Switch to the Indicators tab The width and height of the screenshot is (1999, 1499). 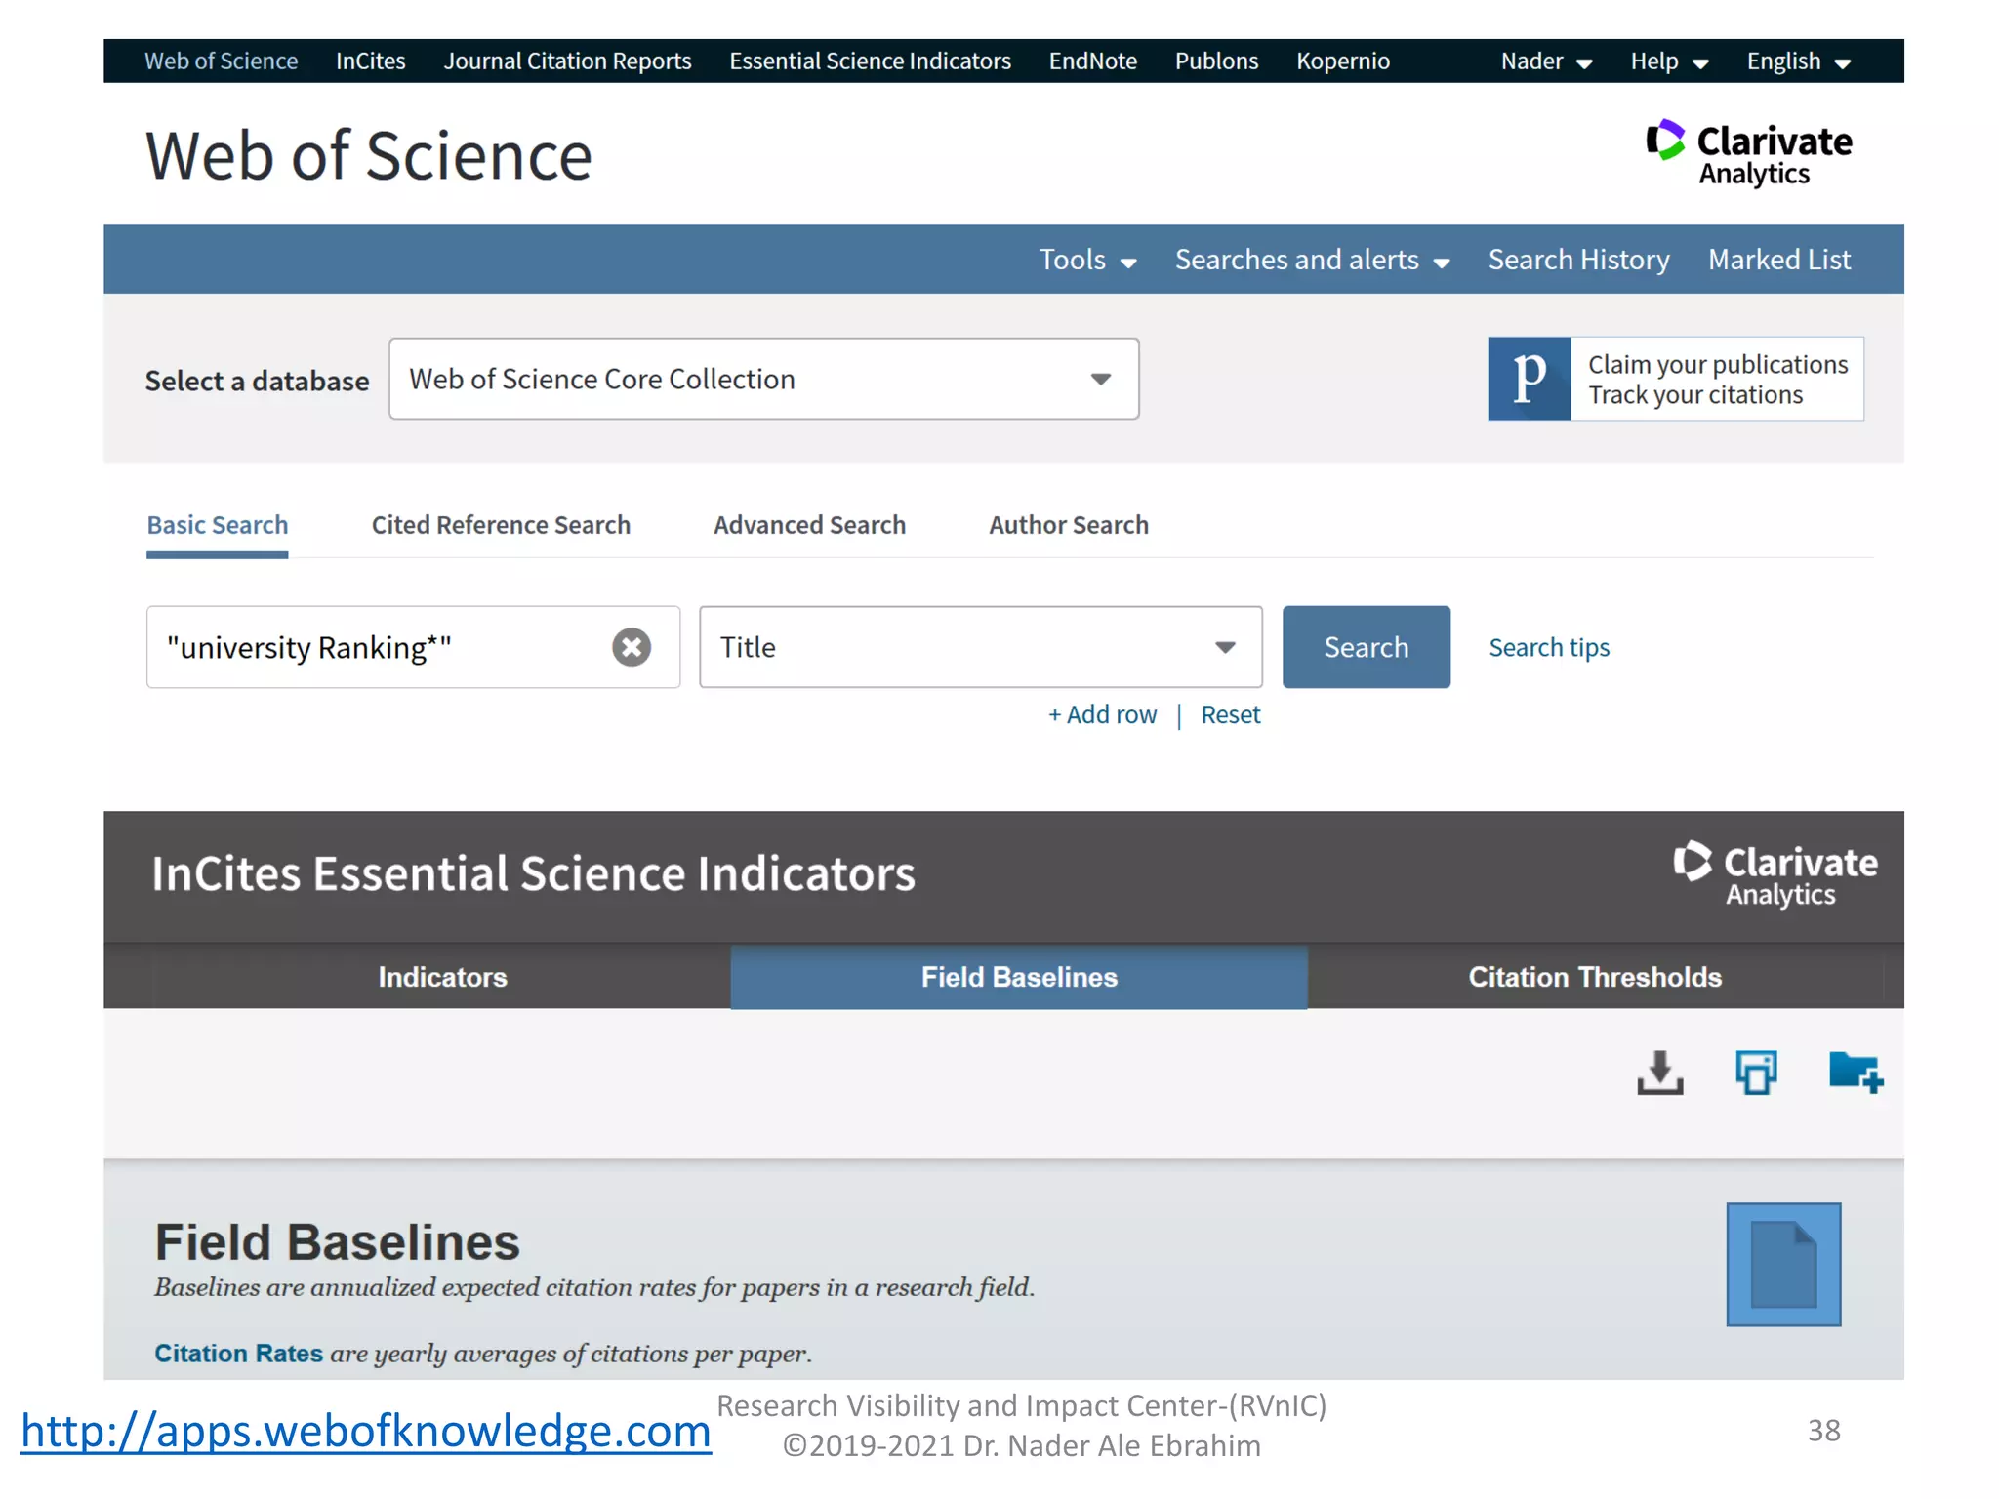click(x=442, y=977)
